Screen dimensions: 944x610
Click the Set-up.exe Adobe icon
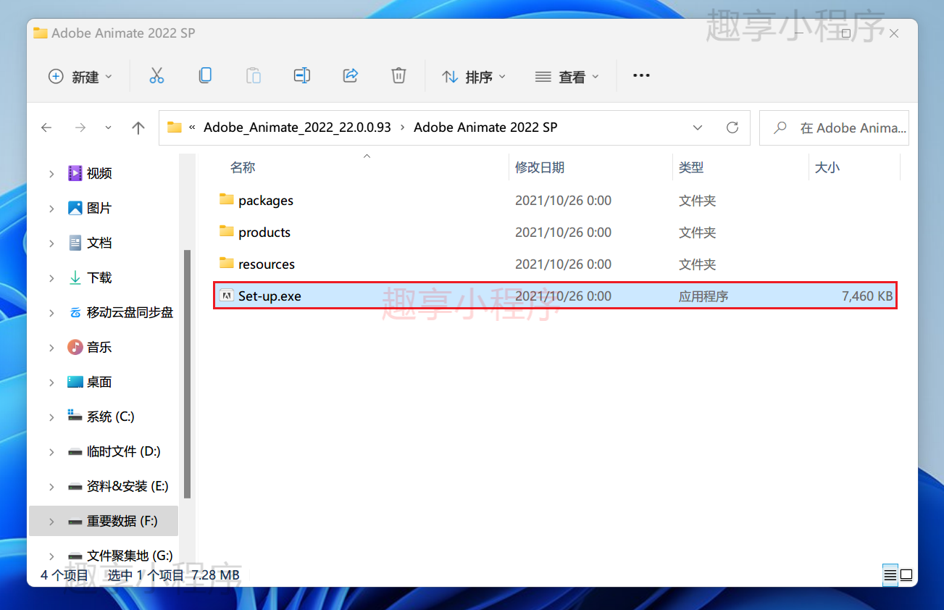pyautogui.click(x=227, y=296)
